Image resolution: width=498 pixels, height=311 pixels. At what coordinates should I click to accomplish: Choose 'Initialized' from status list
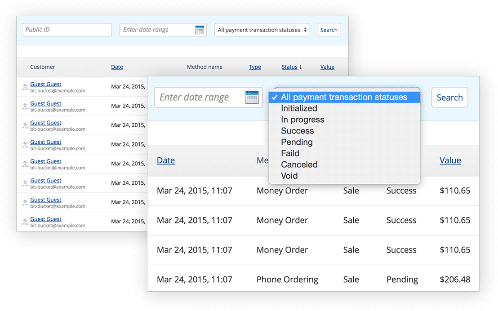pos(299,108)
